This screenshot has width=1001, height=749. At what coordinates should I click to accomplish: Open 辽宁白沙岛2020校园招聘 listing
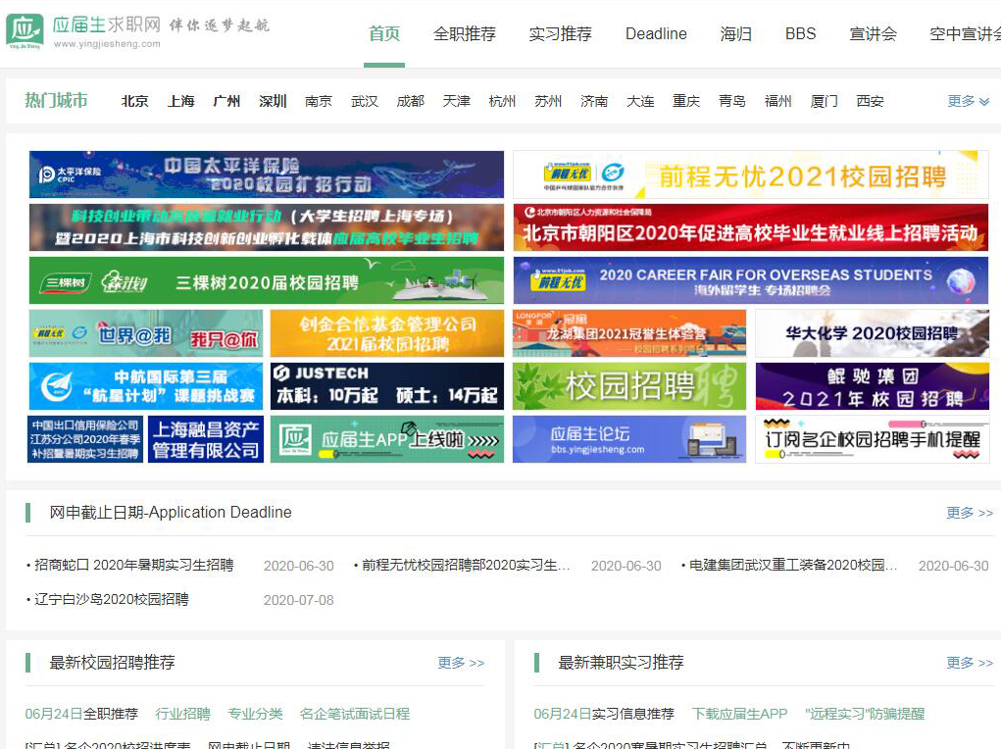(112, 600)
